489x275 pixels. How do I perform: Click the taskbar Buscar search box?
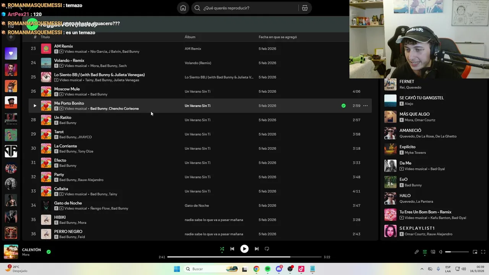point(211,269)
